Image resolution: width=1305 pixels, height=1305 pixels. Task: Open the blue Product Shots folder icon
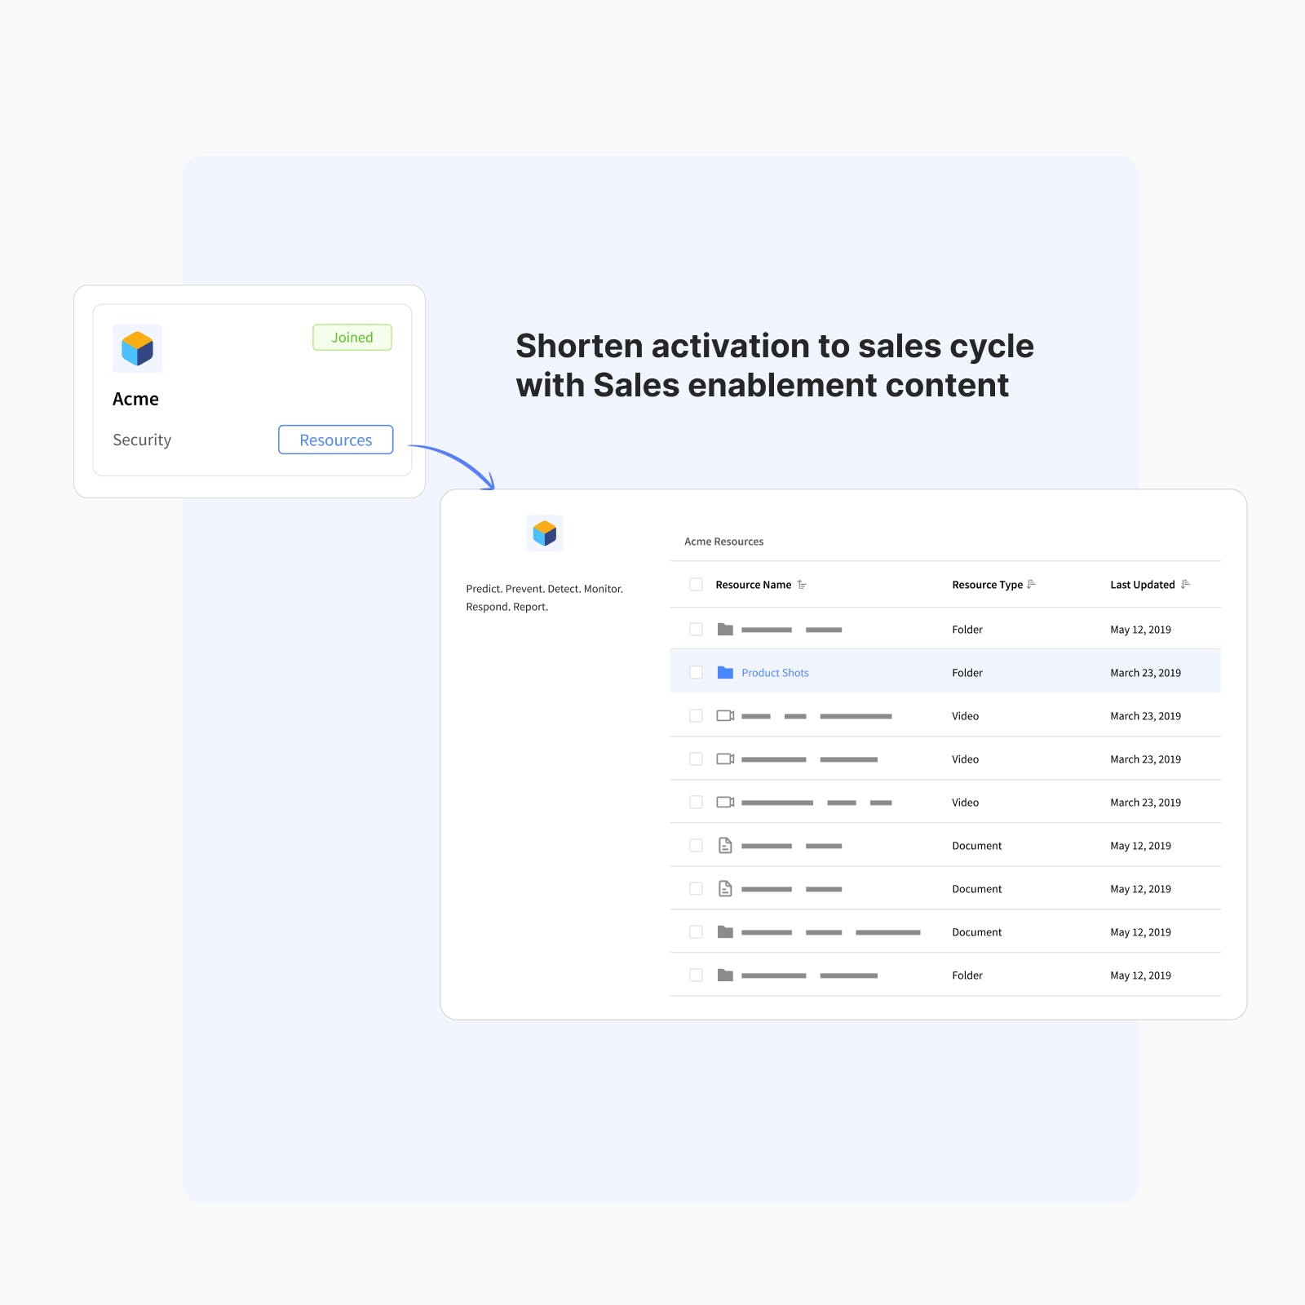(x=725, y=673)
